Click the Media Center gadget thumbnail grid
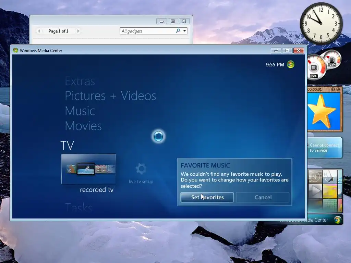 click(x=325, y=190)
